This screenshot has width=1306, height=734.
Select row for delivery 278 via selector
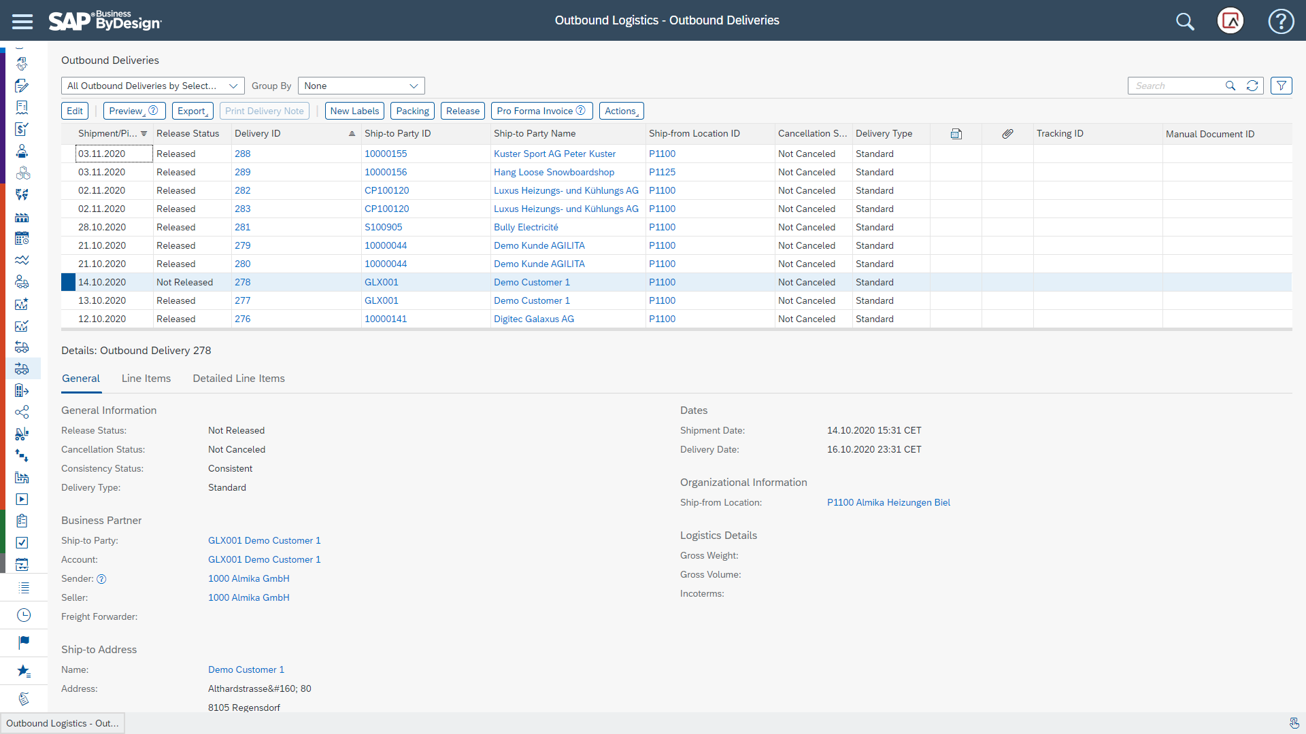pos(68,282)
